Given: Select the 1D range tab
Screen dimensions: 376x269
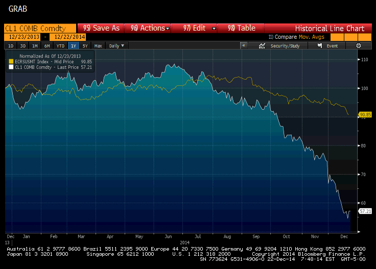Looking at the screenshot, I should pos(11,46).
